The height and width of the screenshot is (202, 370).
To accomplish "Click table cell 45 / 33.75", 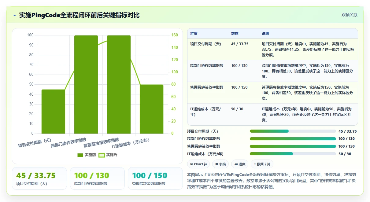I will [x=240, y=44].
